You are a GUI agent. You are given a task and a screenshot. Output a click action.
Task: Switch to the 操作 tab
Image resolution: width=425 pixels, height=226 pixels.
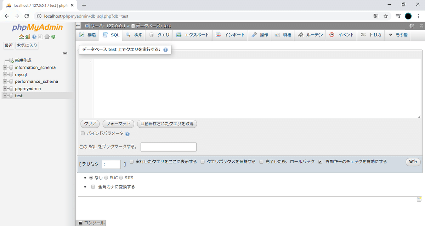coord(260,35)
